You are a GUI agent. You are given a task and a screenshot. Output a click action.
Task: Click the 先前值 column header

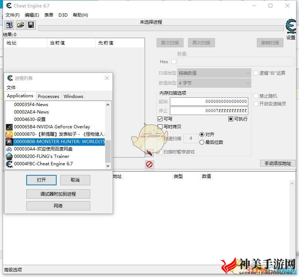coord(120,43)
